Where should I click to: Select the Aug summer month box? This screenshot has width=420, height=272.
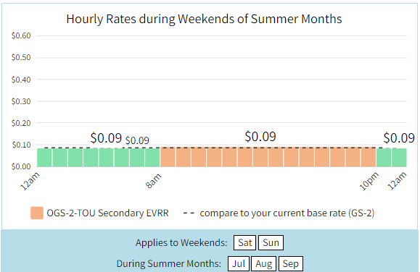tap(263, 264)
